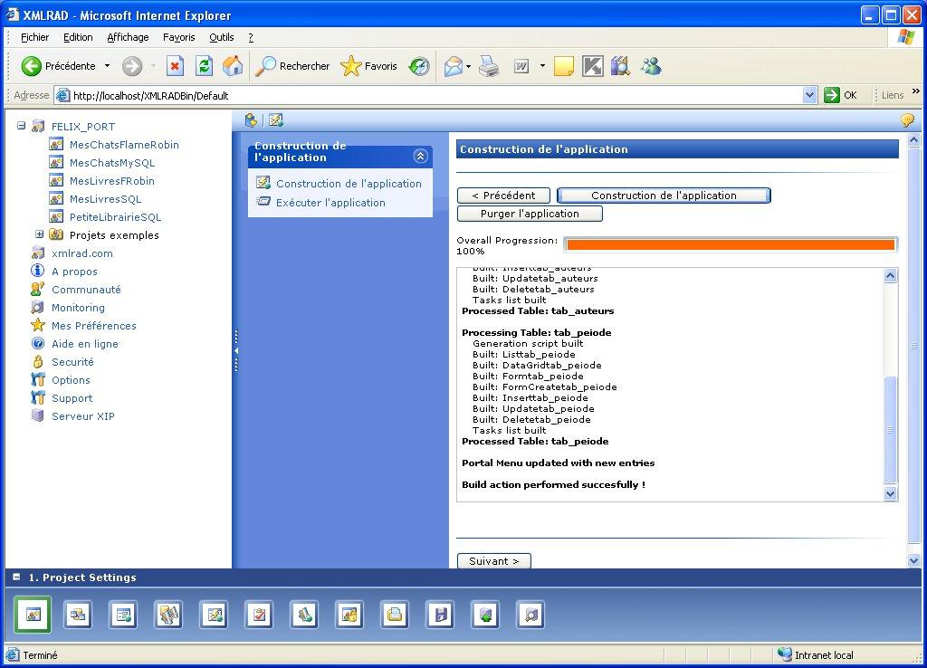
Task: Click the Purger l'application button
Action: coord(530,214)
